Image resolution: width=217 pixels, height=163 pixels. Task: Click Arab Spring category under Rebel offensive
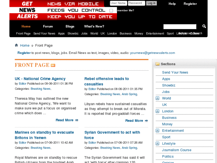130,94
